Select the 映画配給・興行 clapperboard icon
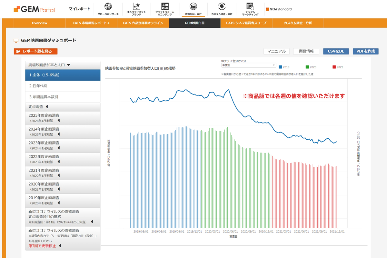This screenshot has height=258, width=387. point(193,7)
